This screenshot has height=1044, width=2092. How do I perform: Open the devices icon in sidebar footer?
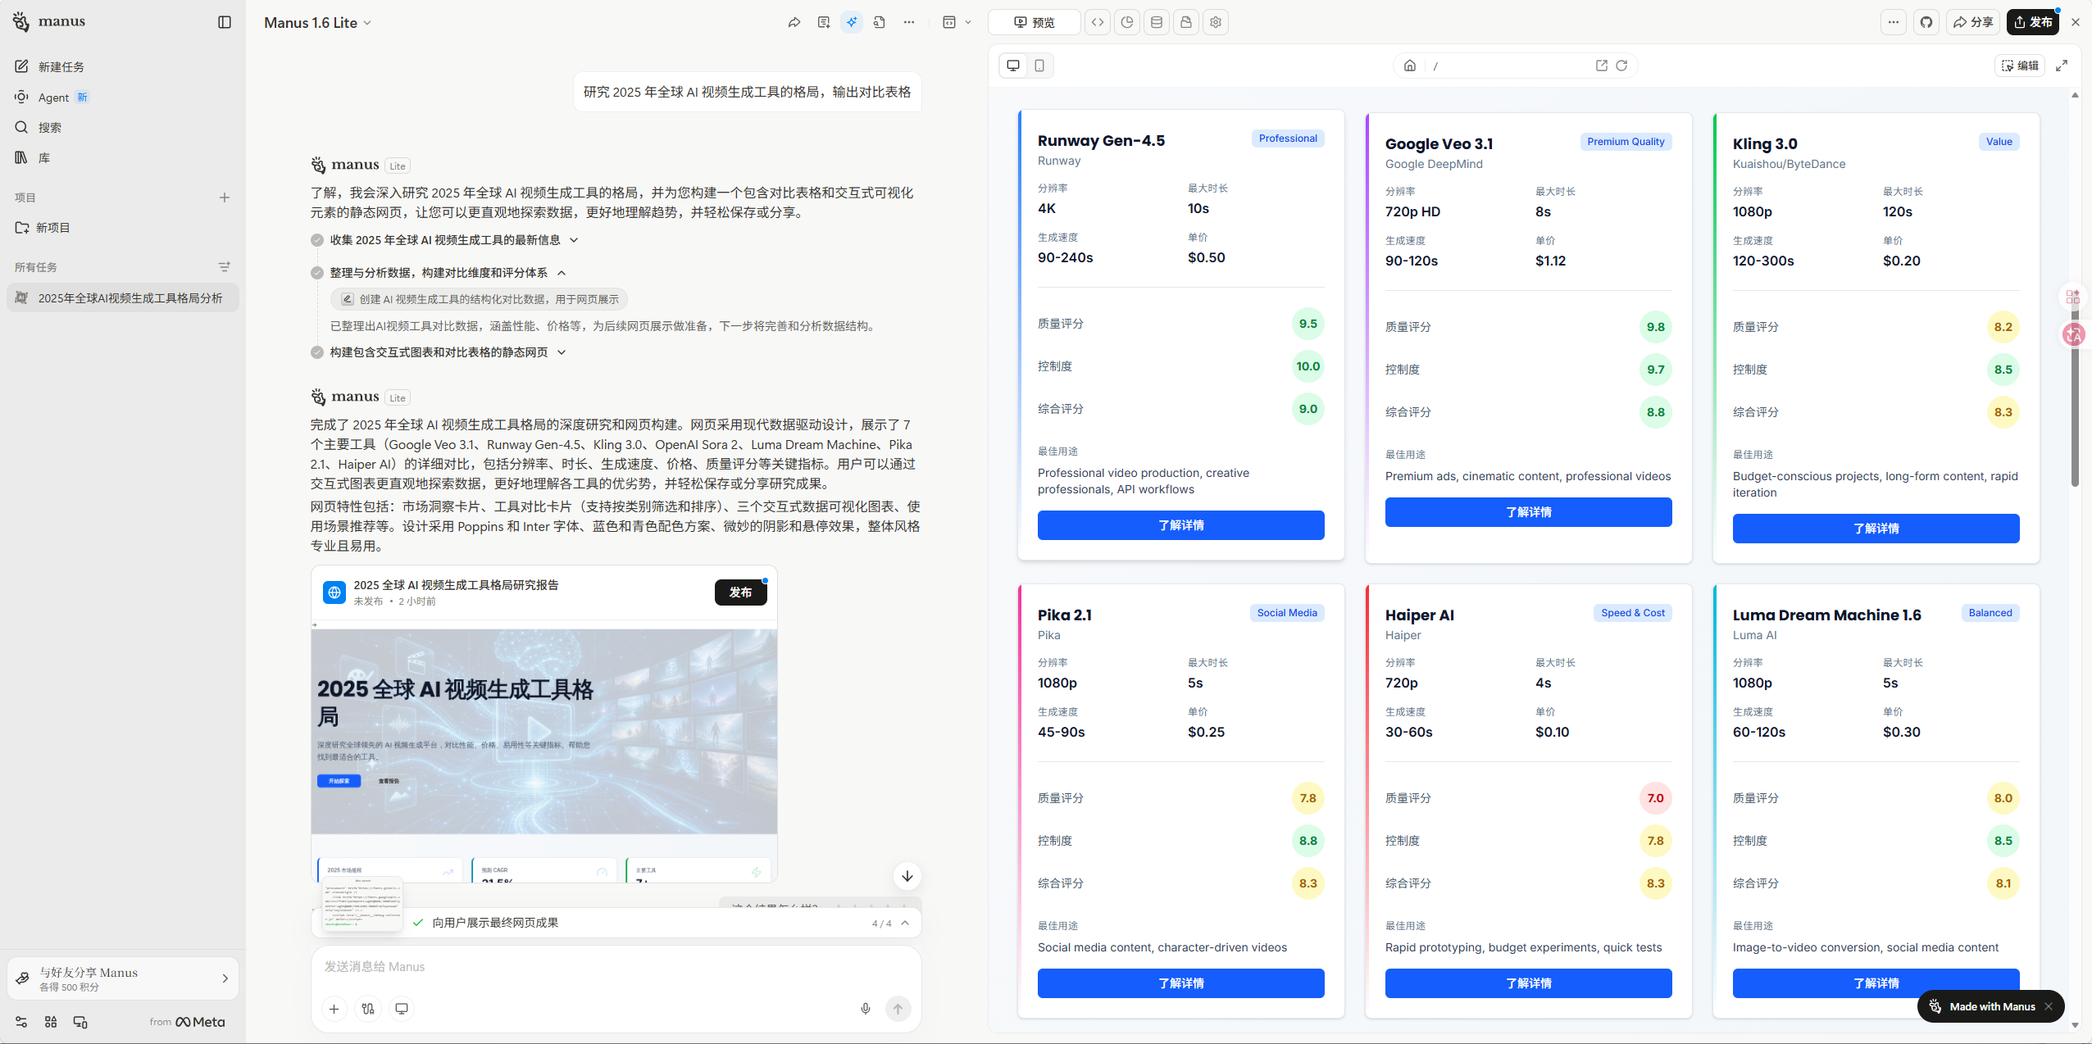[80, 1022]
